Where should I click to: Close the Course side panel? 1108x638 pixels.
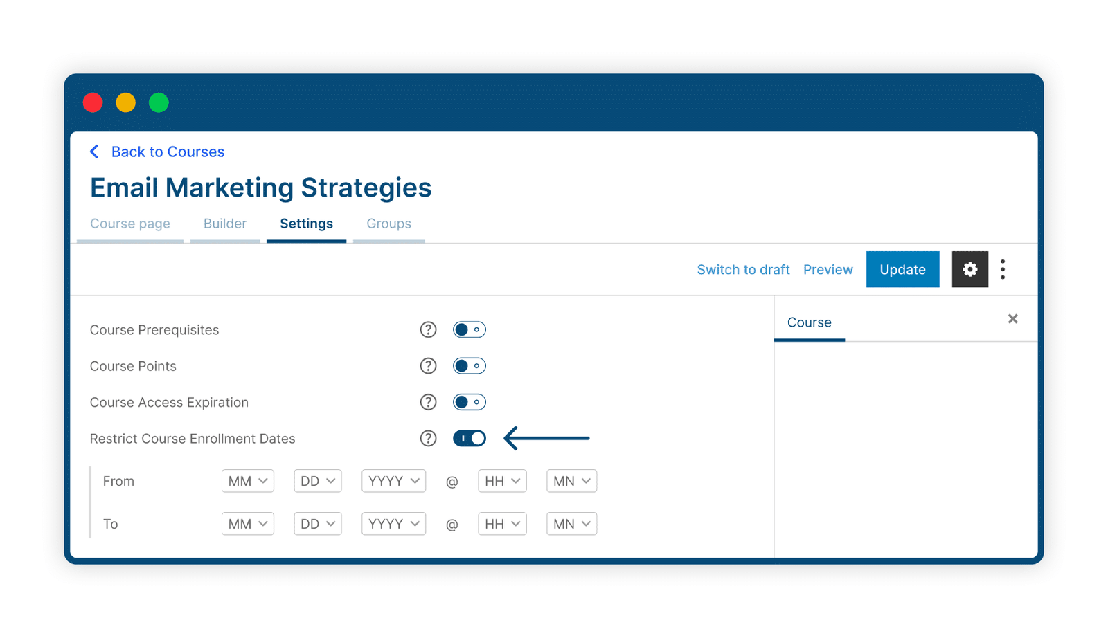[1012, 319]
